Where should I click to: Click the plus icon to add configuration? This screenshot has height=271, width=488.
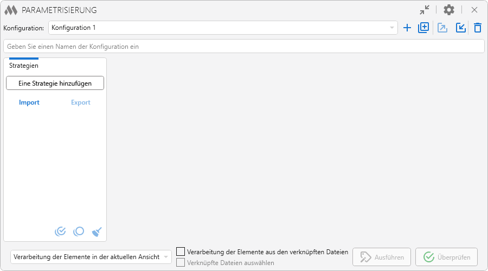coord(407,28)
